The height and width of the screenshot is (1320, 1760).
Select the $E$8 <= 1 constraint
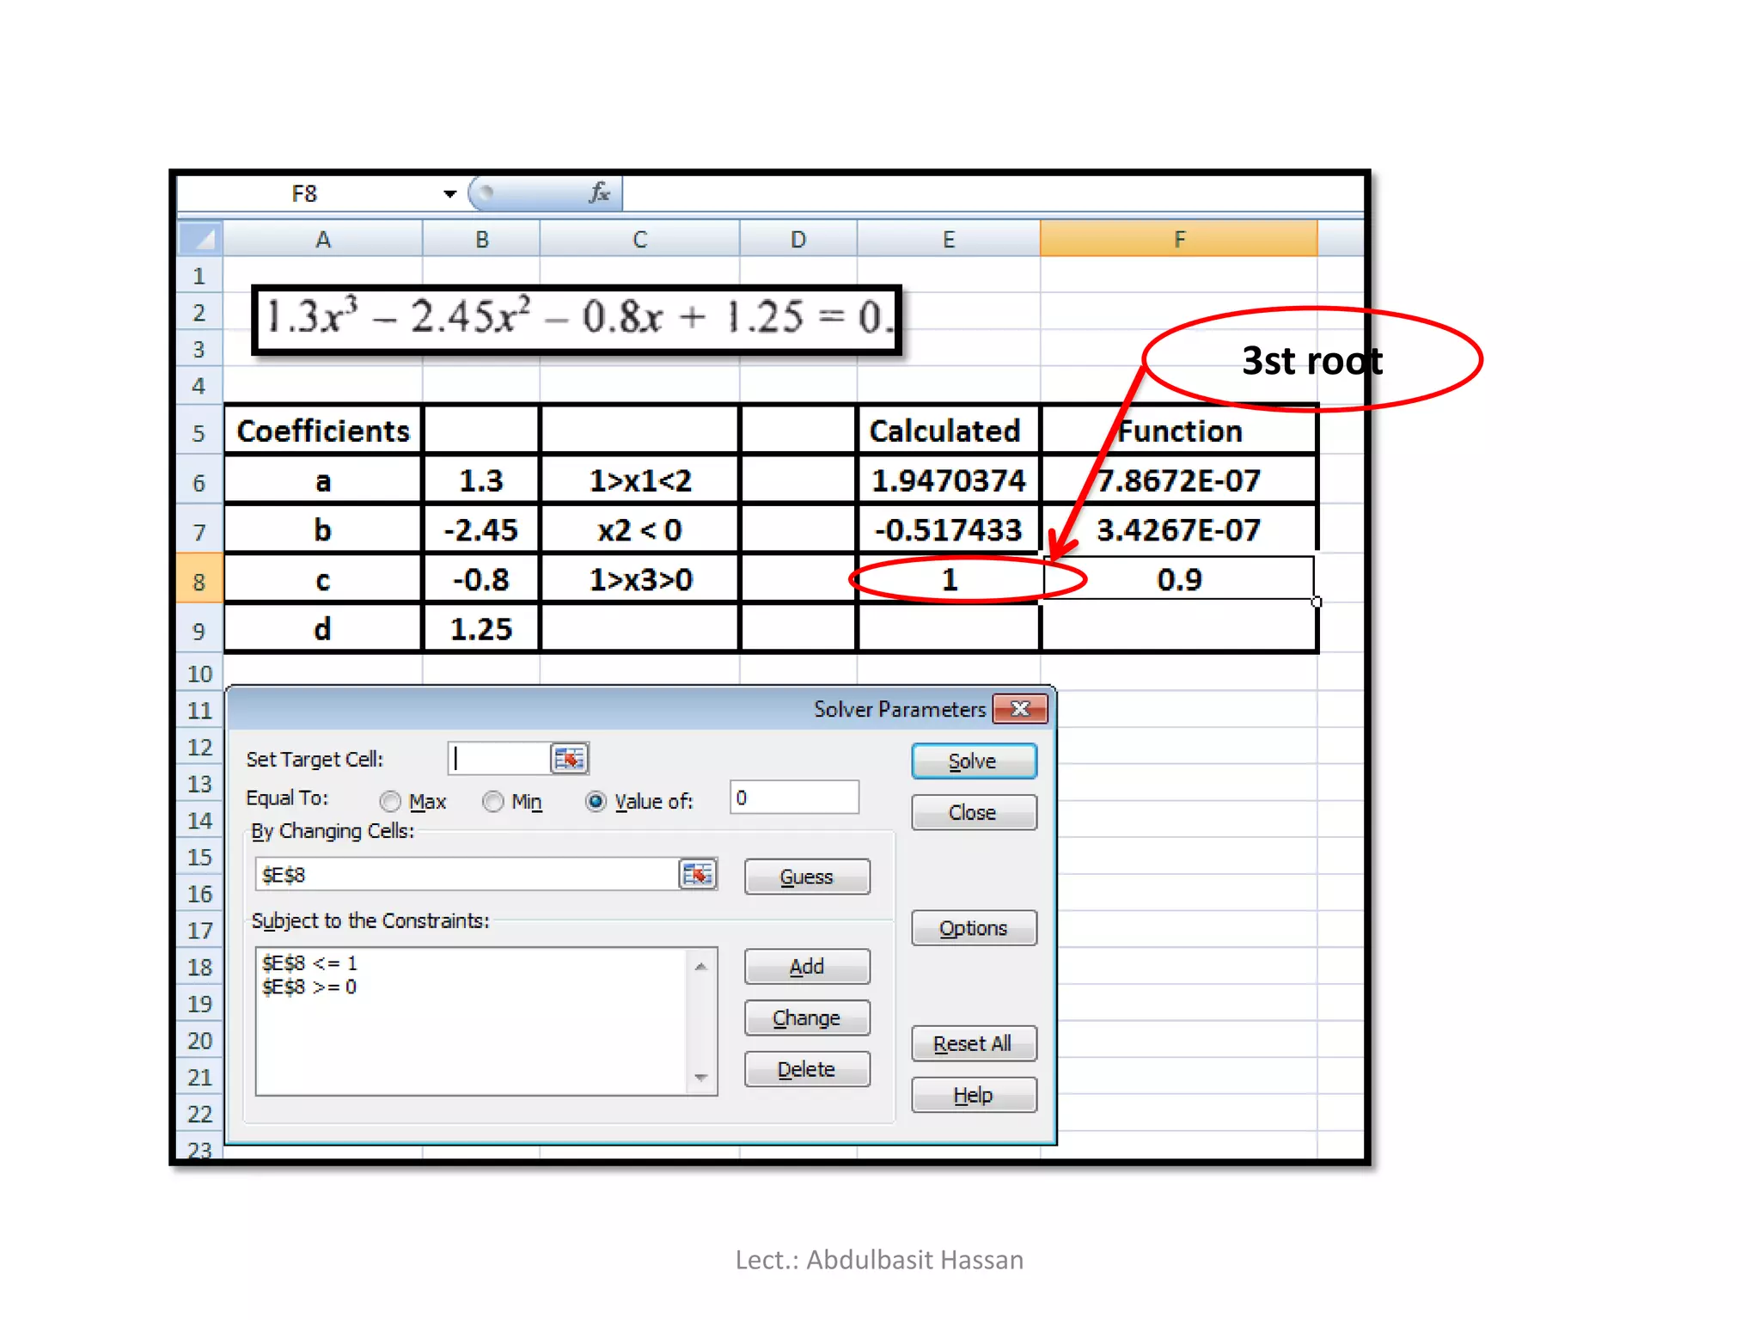tap(310, 963)
